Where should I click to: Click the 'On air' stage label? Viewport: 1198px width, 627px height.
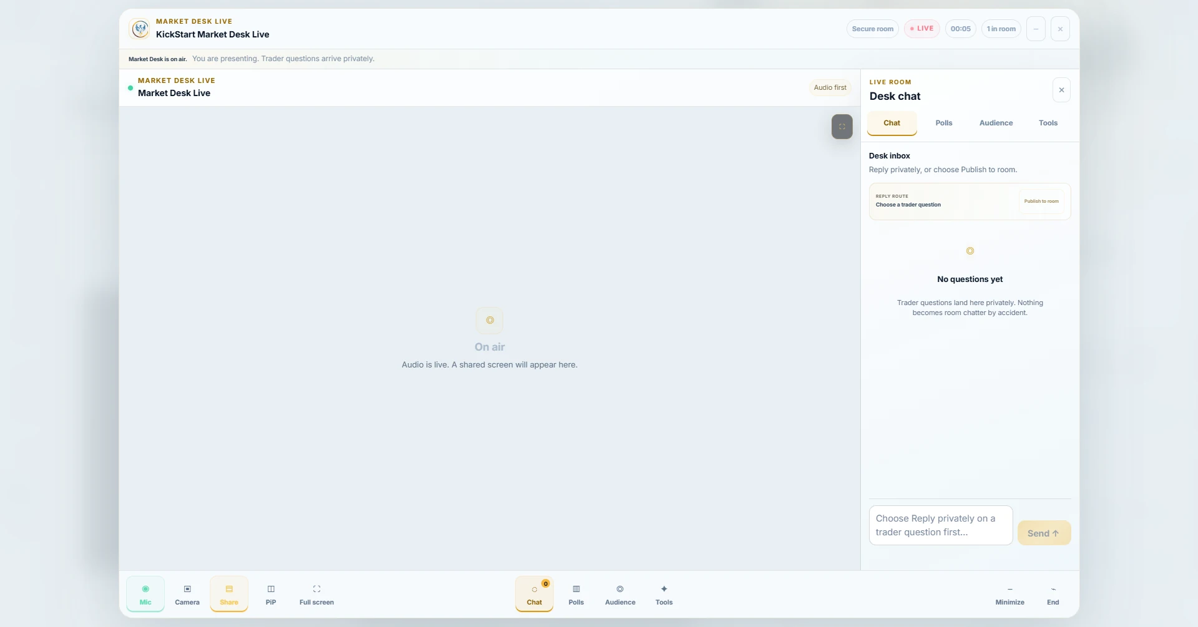489,347
